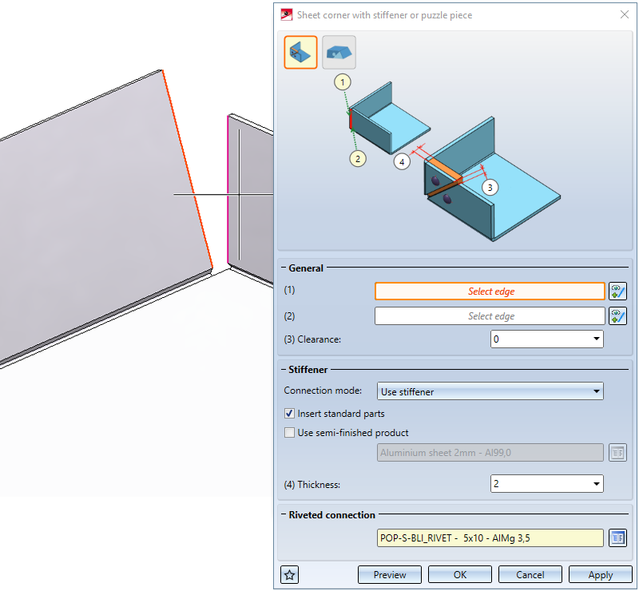Click the OK button

point(460,575)
